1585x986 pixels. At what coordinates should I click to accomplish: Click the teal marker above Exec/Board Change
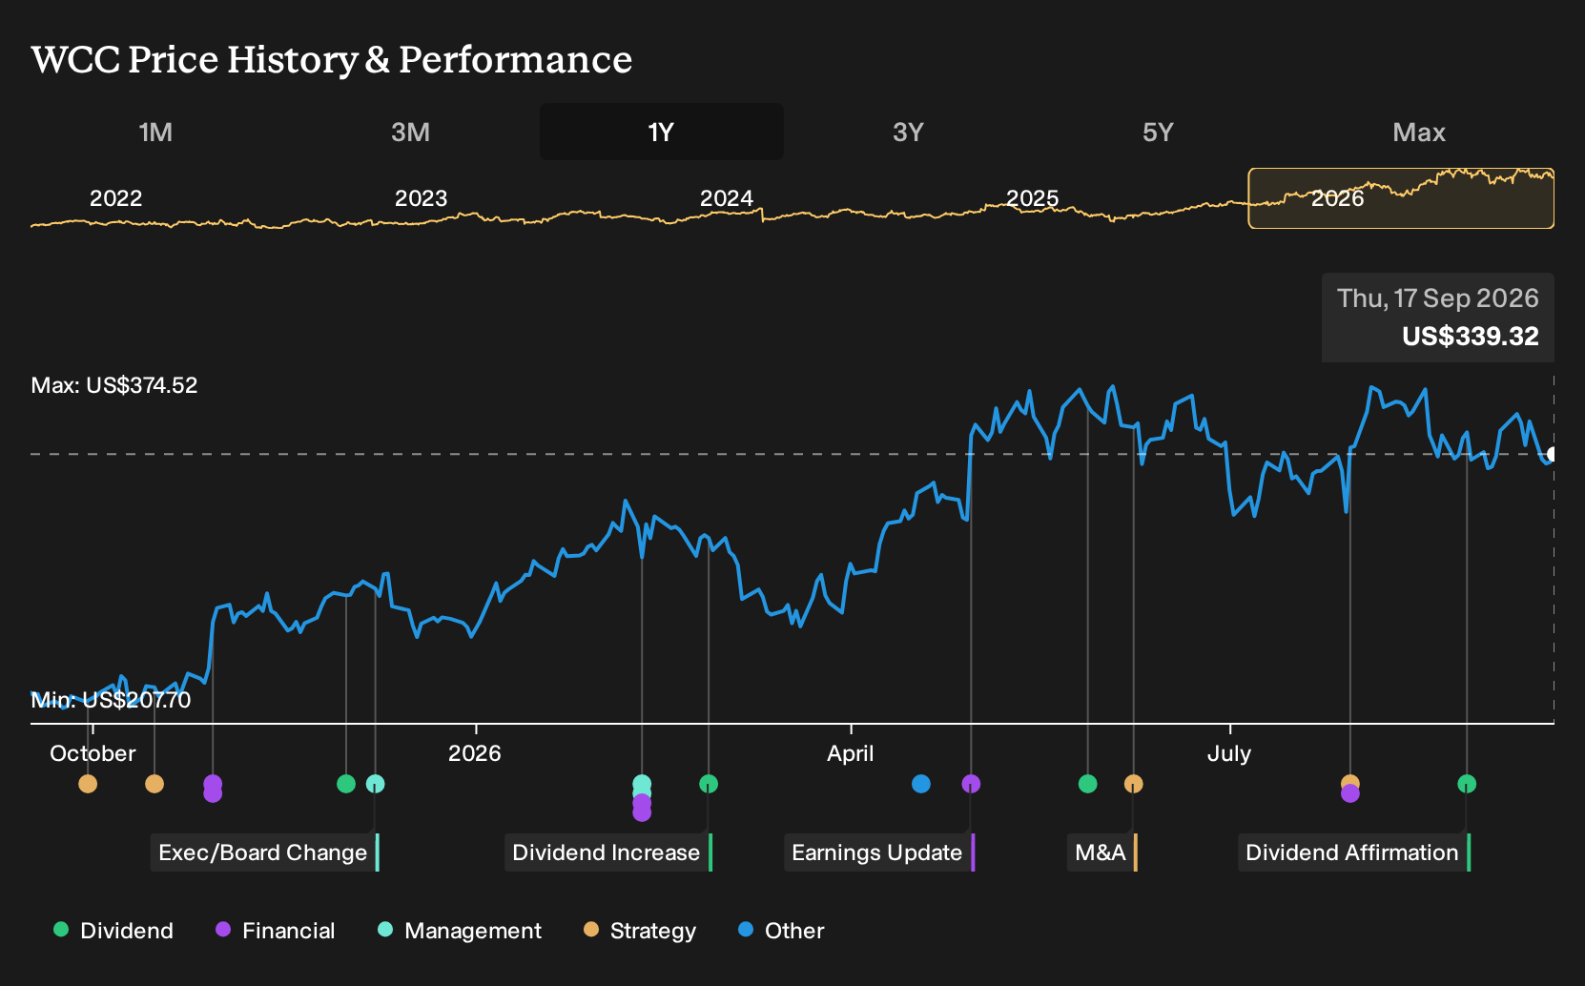(x=376, y=784)
